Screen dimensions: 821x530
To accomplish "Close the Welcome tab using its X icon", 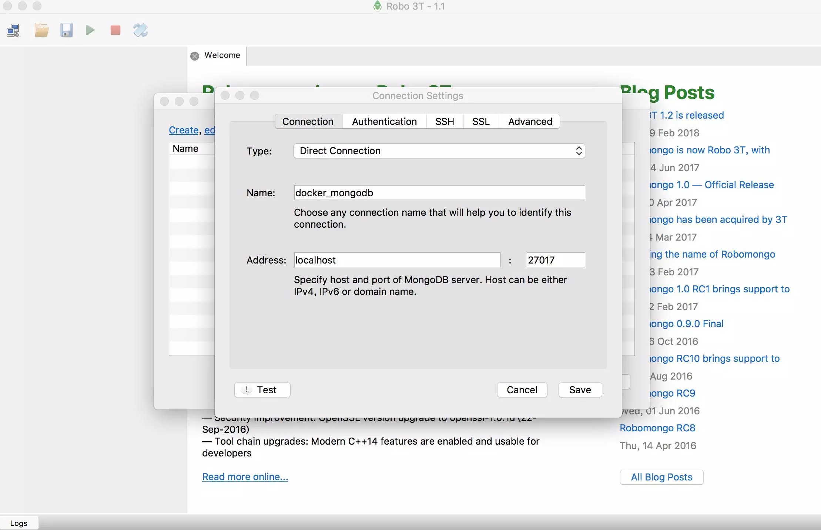I will tap(195, 56).
